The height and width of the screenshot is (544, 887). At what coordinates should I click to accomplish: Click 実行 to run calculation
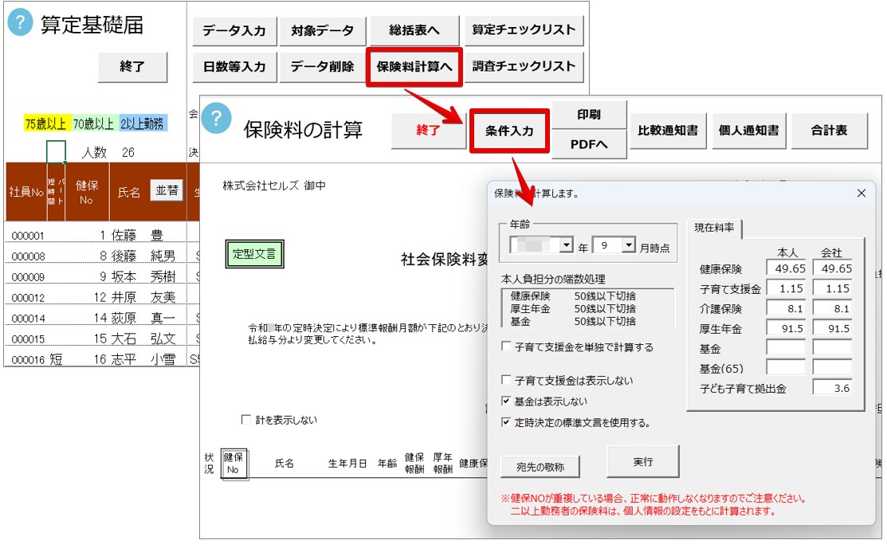coord(642,462)
